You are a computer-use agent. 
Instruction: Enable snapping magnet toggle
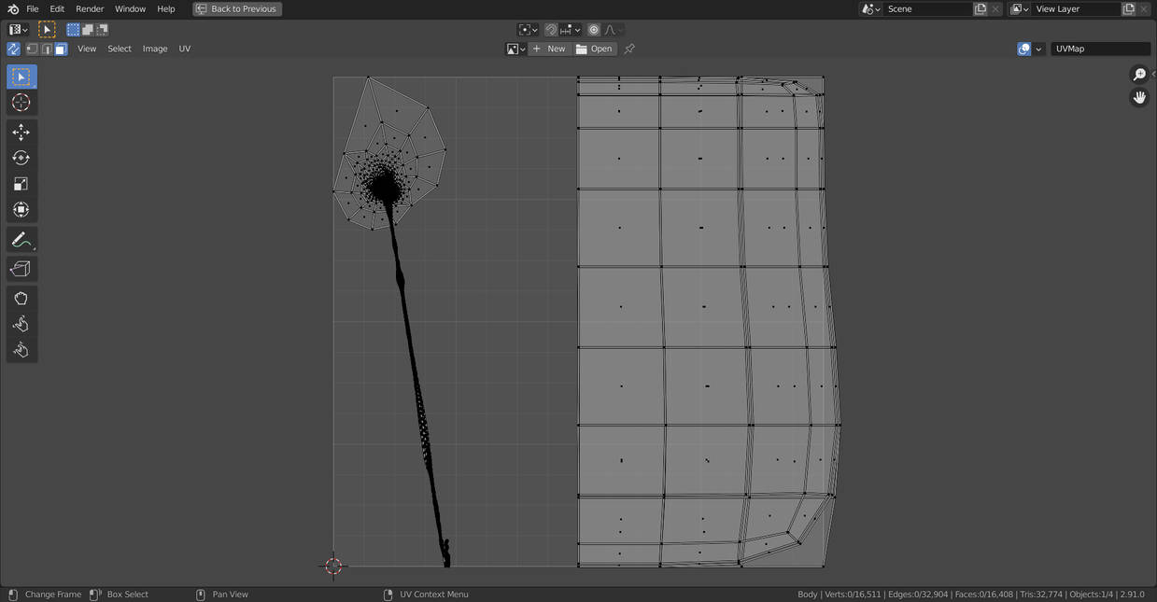pyautogui.click(x=551, y=30)
